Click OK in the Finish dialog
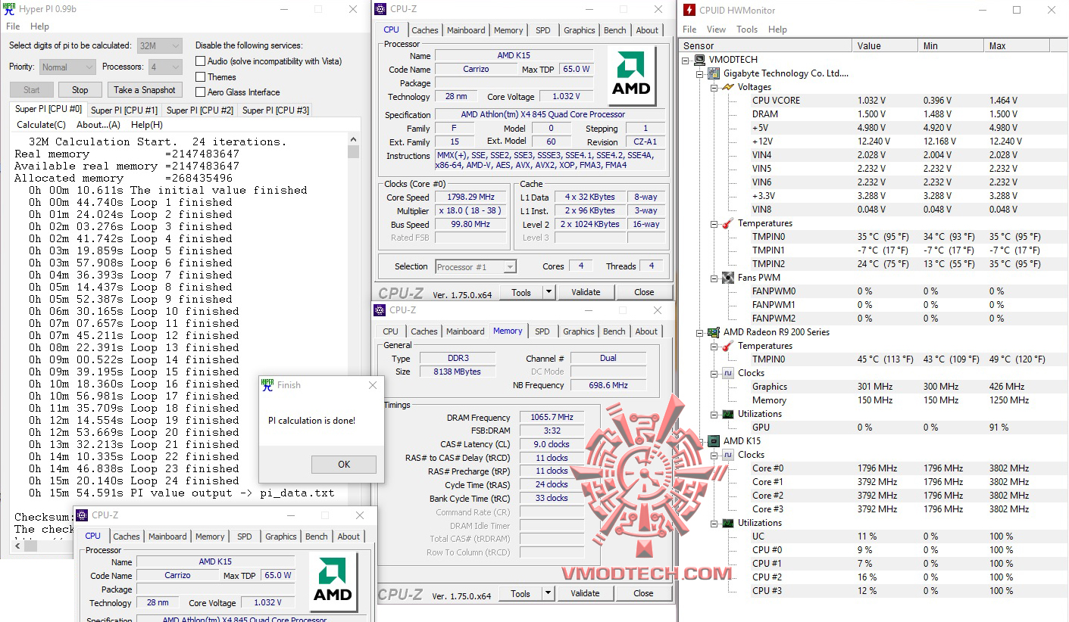 344,465
